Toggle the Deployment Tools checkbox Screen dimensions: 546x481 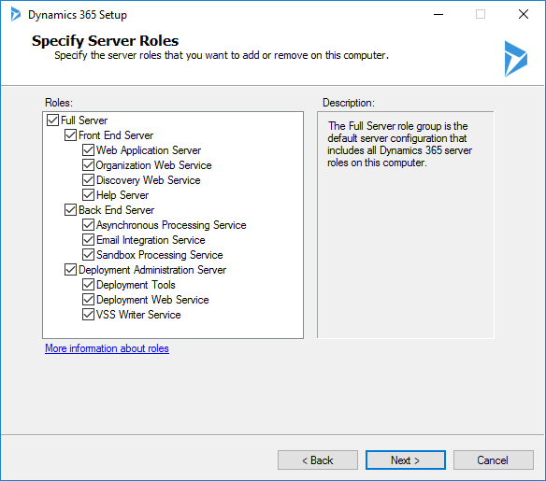(x=88, y=285)
